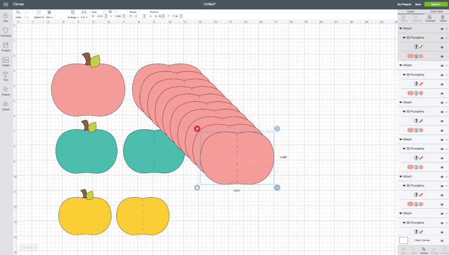449x255 pixels.
Task: Open the Edit dropdown menu
Action: [x=49, y=14]
